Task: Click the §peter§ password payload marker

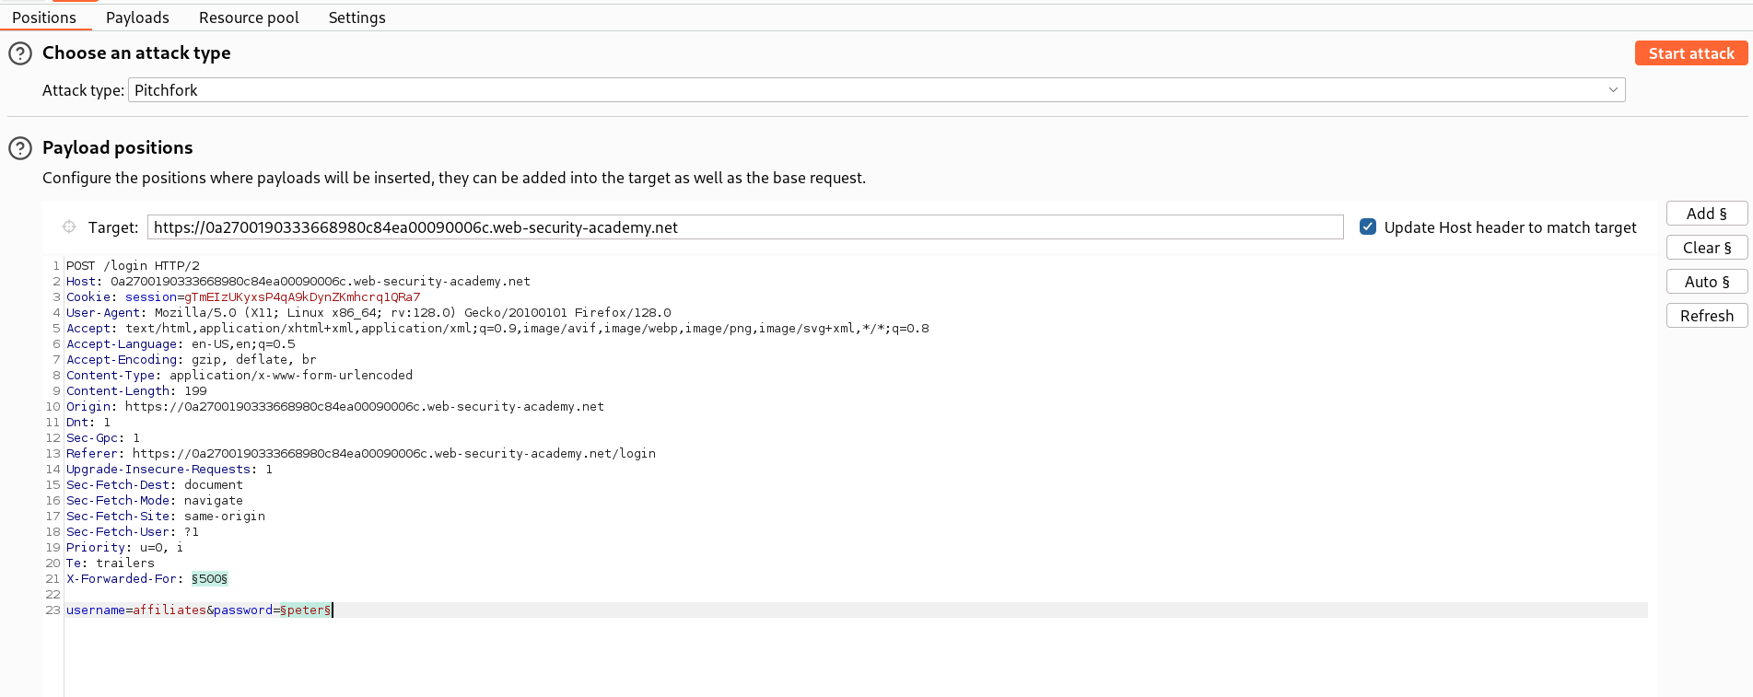Action: (306, 610)
